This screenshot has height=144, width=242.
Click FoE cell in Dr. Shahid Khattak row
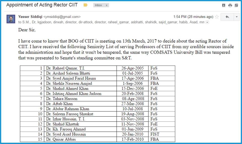(x=162, y=124)
